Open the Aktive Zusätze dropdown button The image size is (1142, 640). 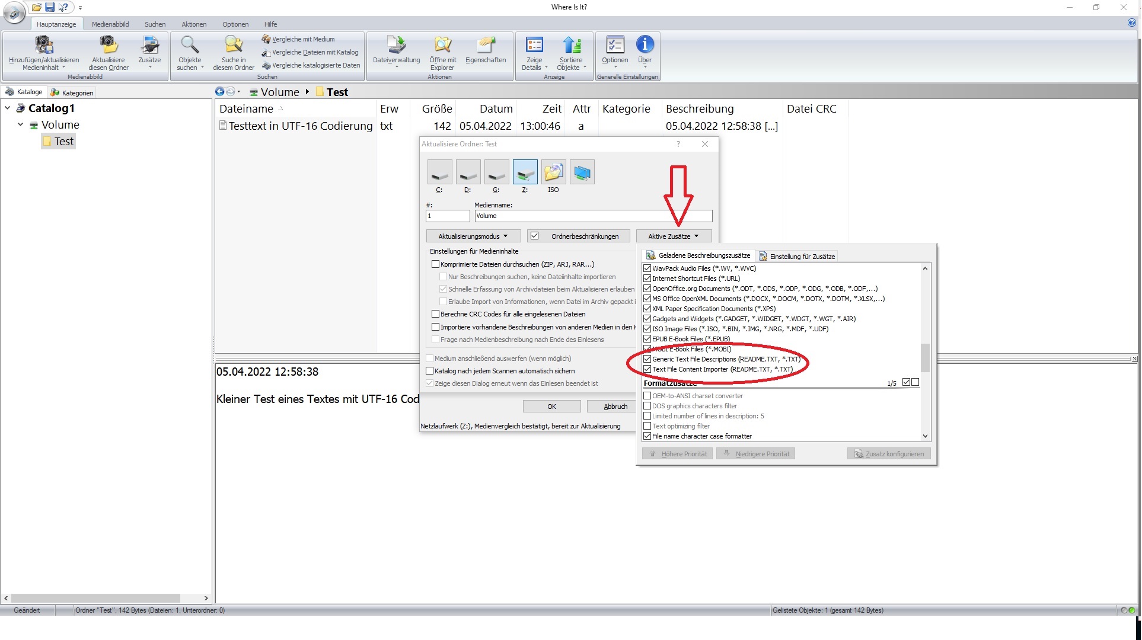pyautogui.click(x=674, y=236)
